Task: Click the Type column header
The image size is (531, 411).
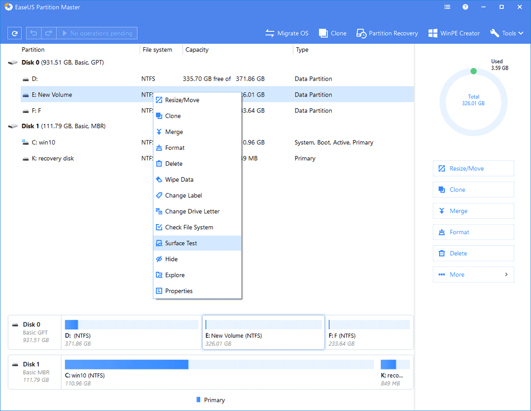Action: [x=302, y=50]
